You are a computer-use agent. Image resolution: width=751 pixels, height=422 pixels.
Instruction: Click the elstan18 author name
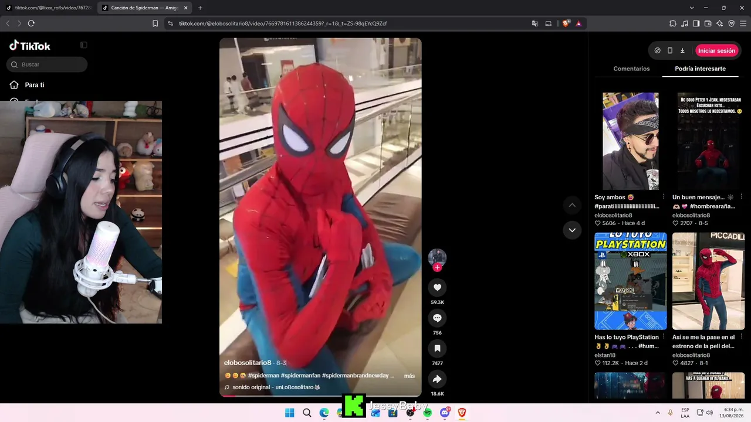[605, 355]
